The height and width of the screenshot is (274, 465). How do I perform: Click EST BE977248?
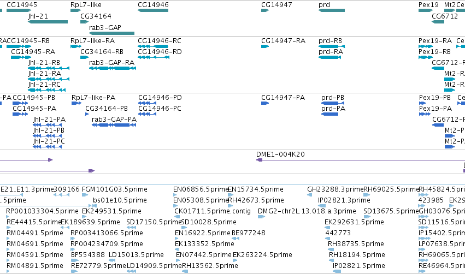click(236, 239)
